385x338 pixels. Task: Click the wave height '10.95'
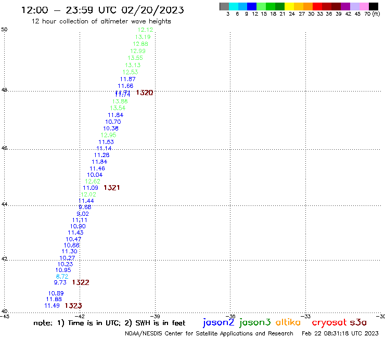point(63,270)
